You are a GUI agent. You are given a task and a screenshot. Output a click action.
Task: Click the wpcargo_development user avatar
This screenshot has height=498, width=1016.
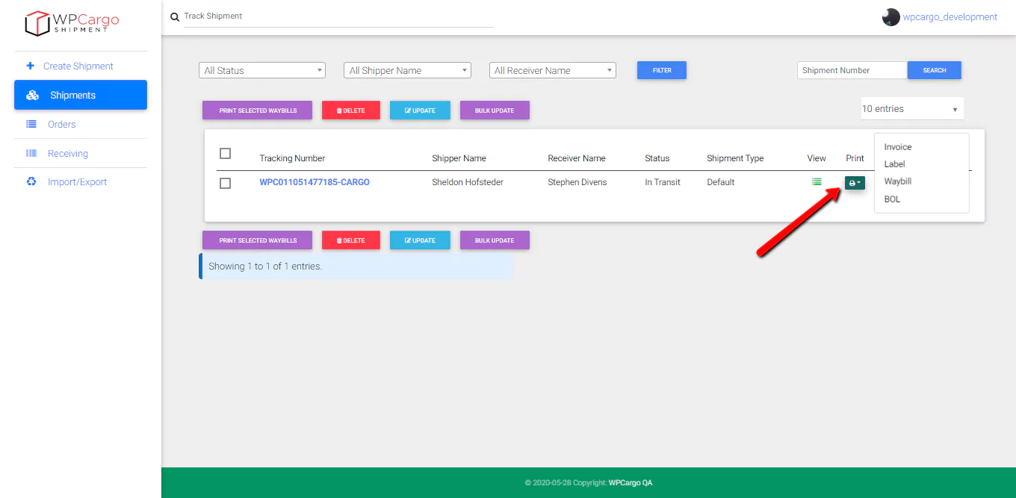[x=890, y=17]
